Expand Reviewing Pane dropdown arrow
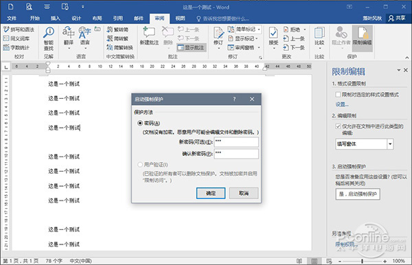The width and height of the screenshot is (412, 265). [259, 47]
